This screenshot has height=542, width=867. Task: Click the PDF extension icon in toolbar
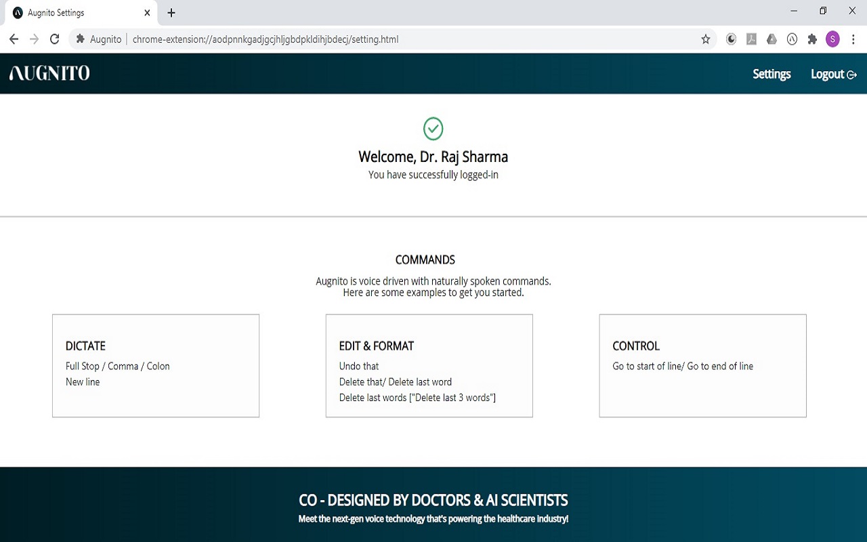pyautogui.click(x=751, y=39)
